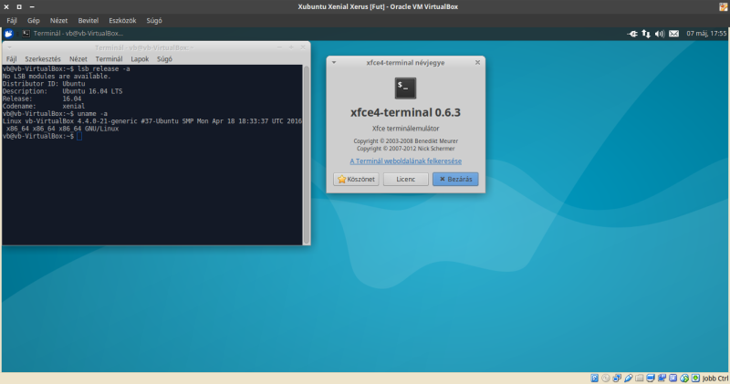Click the Codename: xenial output line
This screenshot has width=730, height=384.
(x=44, y=106)
